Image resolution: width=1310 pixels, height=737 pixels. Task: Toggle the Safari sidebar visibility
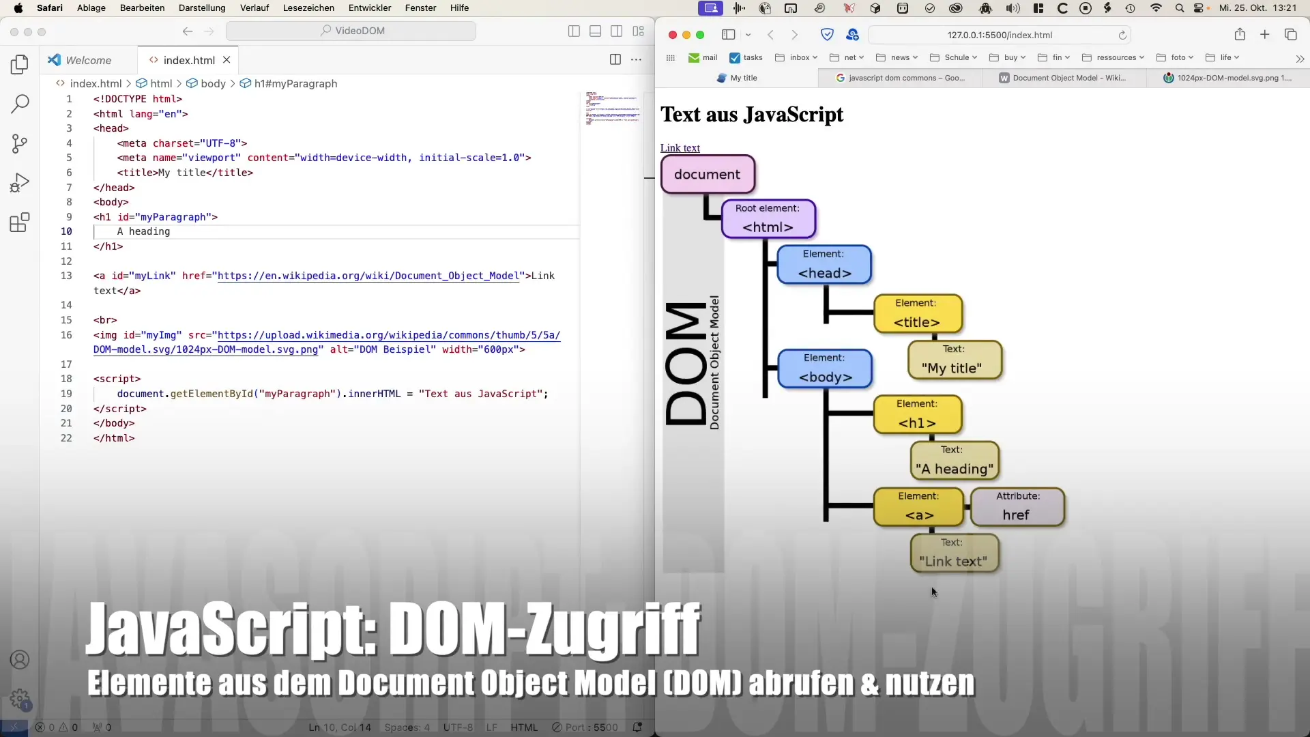(728, 35)
